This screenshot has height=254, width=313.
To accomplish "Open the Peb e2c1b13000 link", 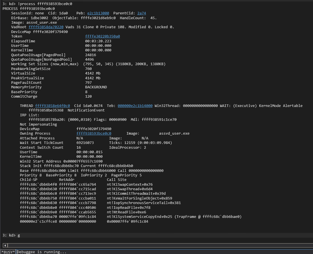I will click(98, 13).
